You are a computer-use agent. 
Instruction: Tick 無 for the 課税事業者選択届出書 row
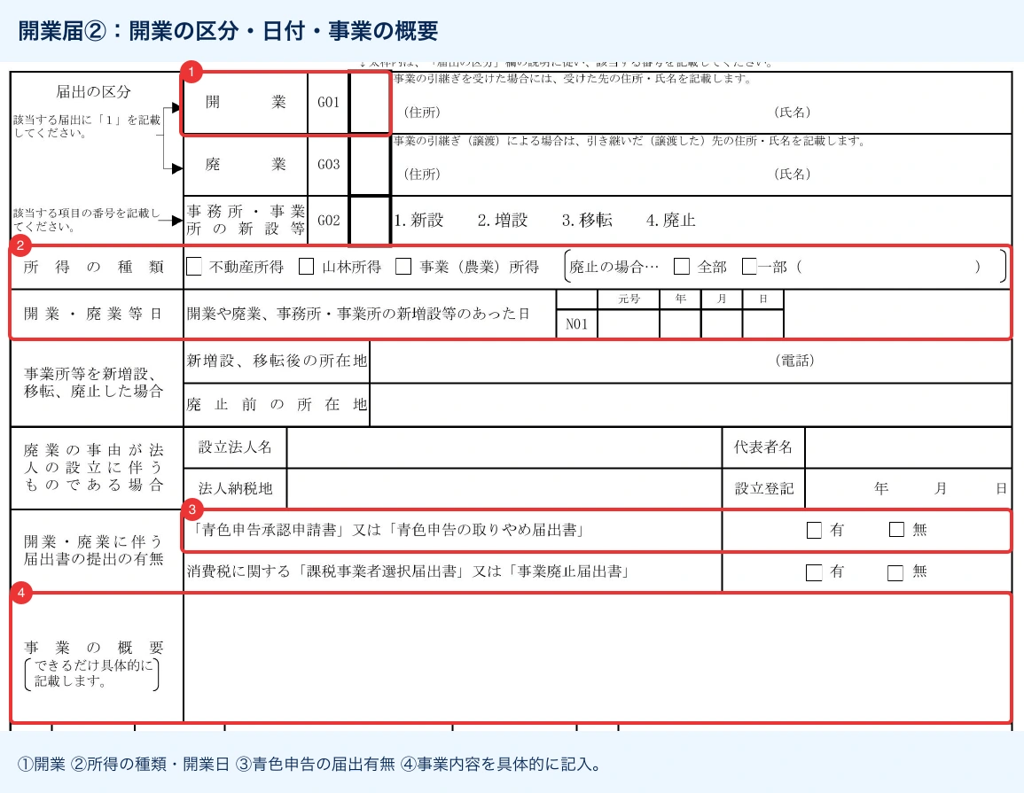click(895, 572)
